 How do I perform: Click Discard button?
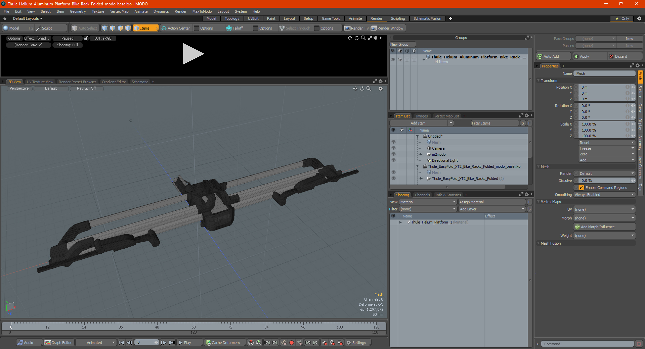click(626, 56)
